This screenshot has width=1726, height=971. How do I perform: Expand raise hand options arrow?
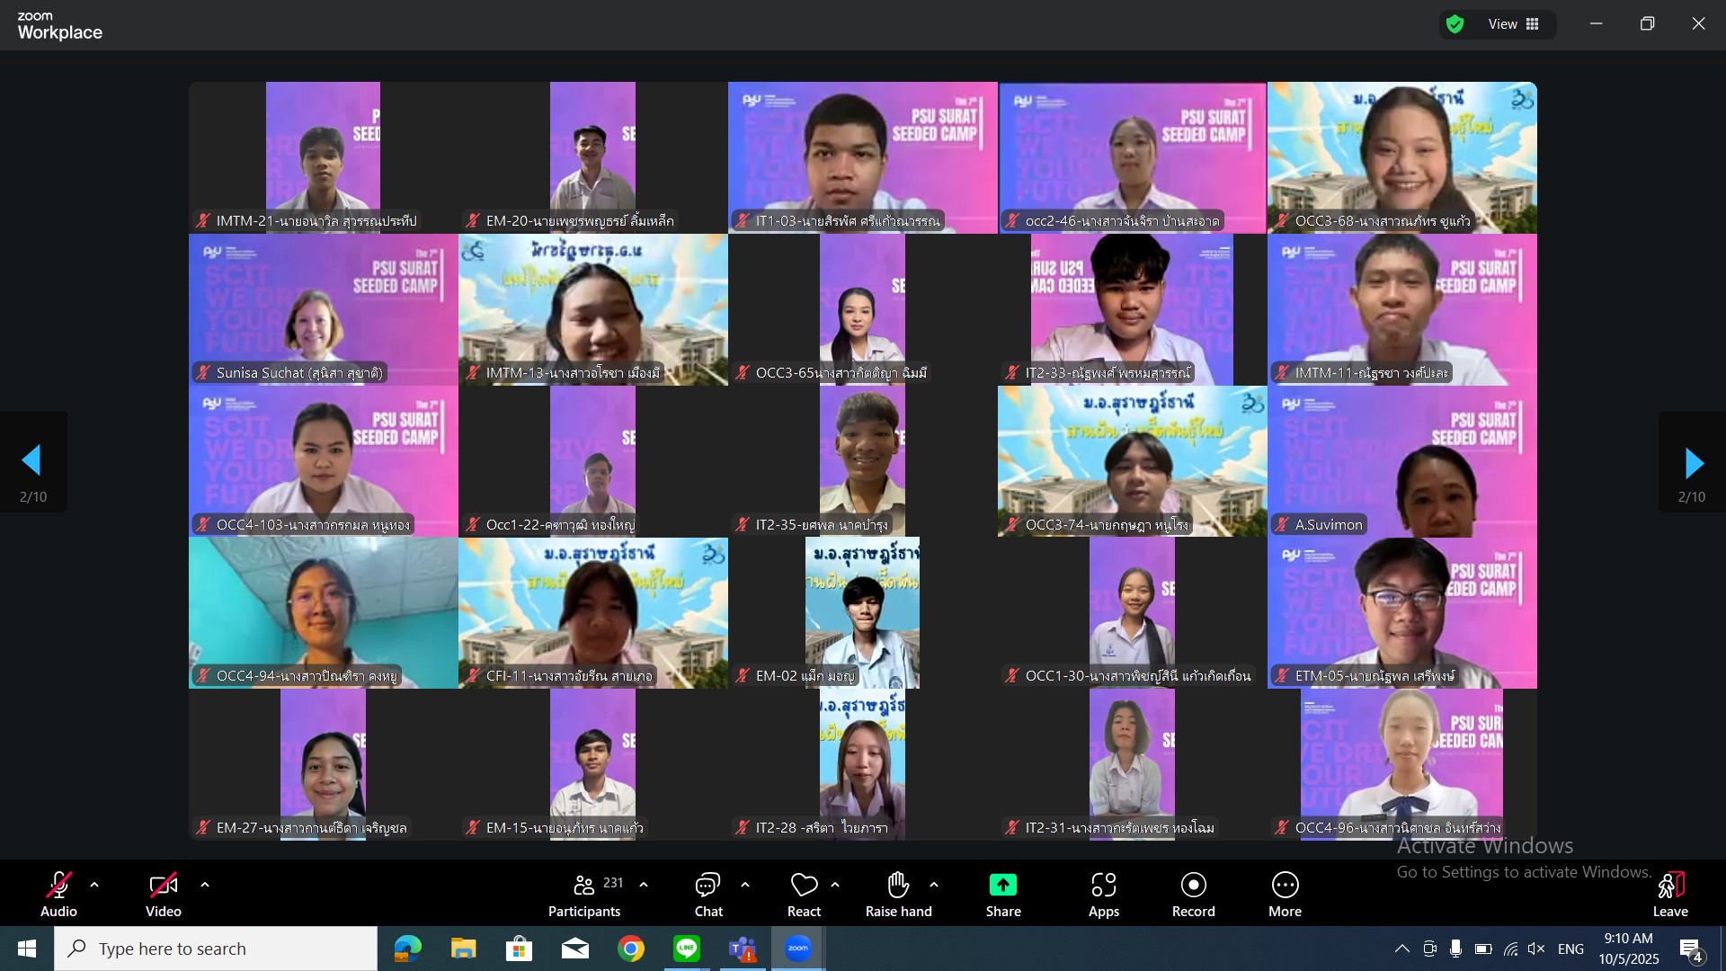[x=934, y=886]
